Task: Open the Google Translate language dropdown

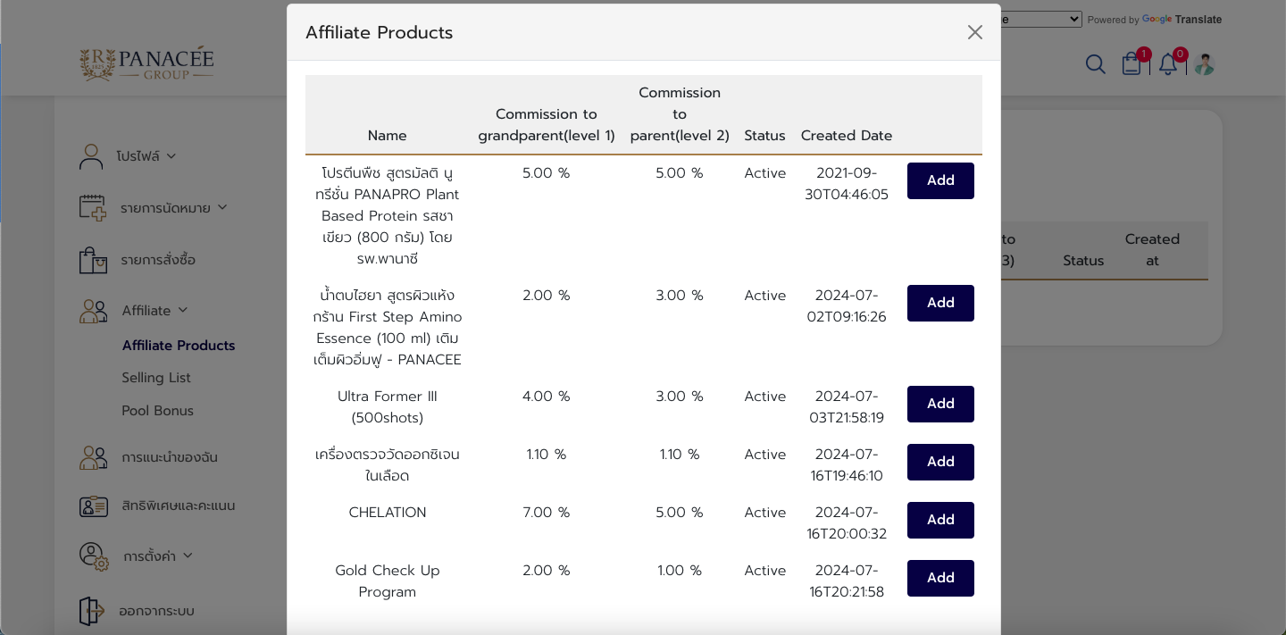Action: point(1040,19)
